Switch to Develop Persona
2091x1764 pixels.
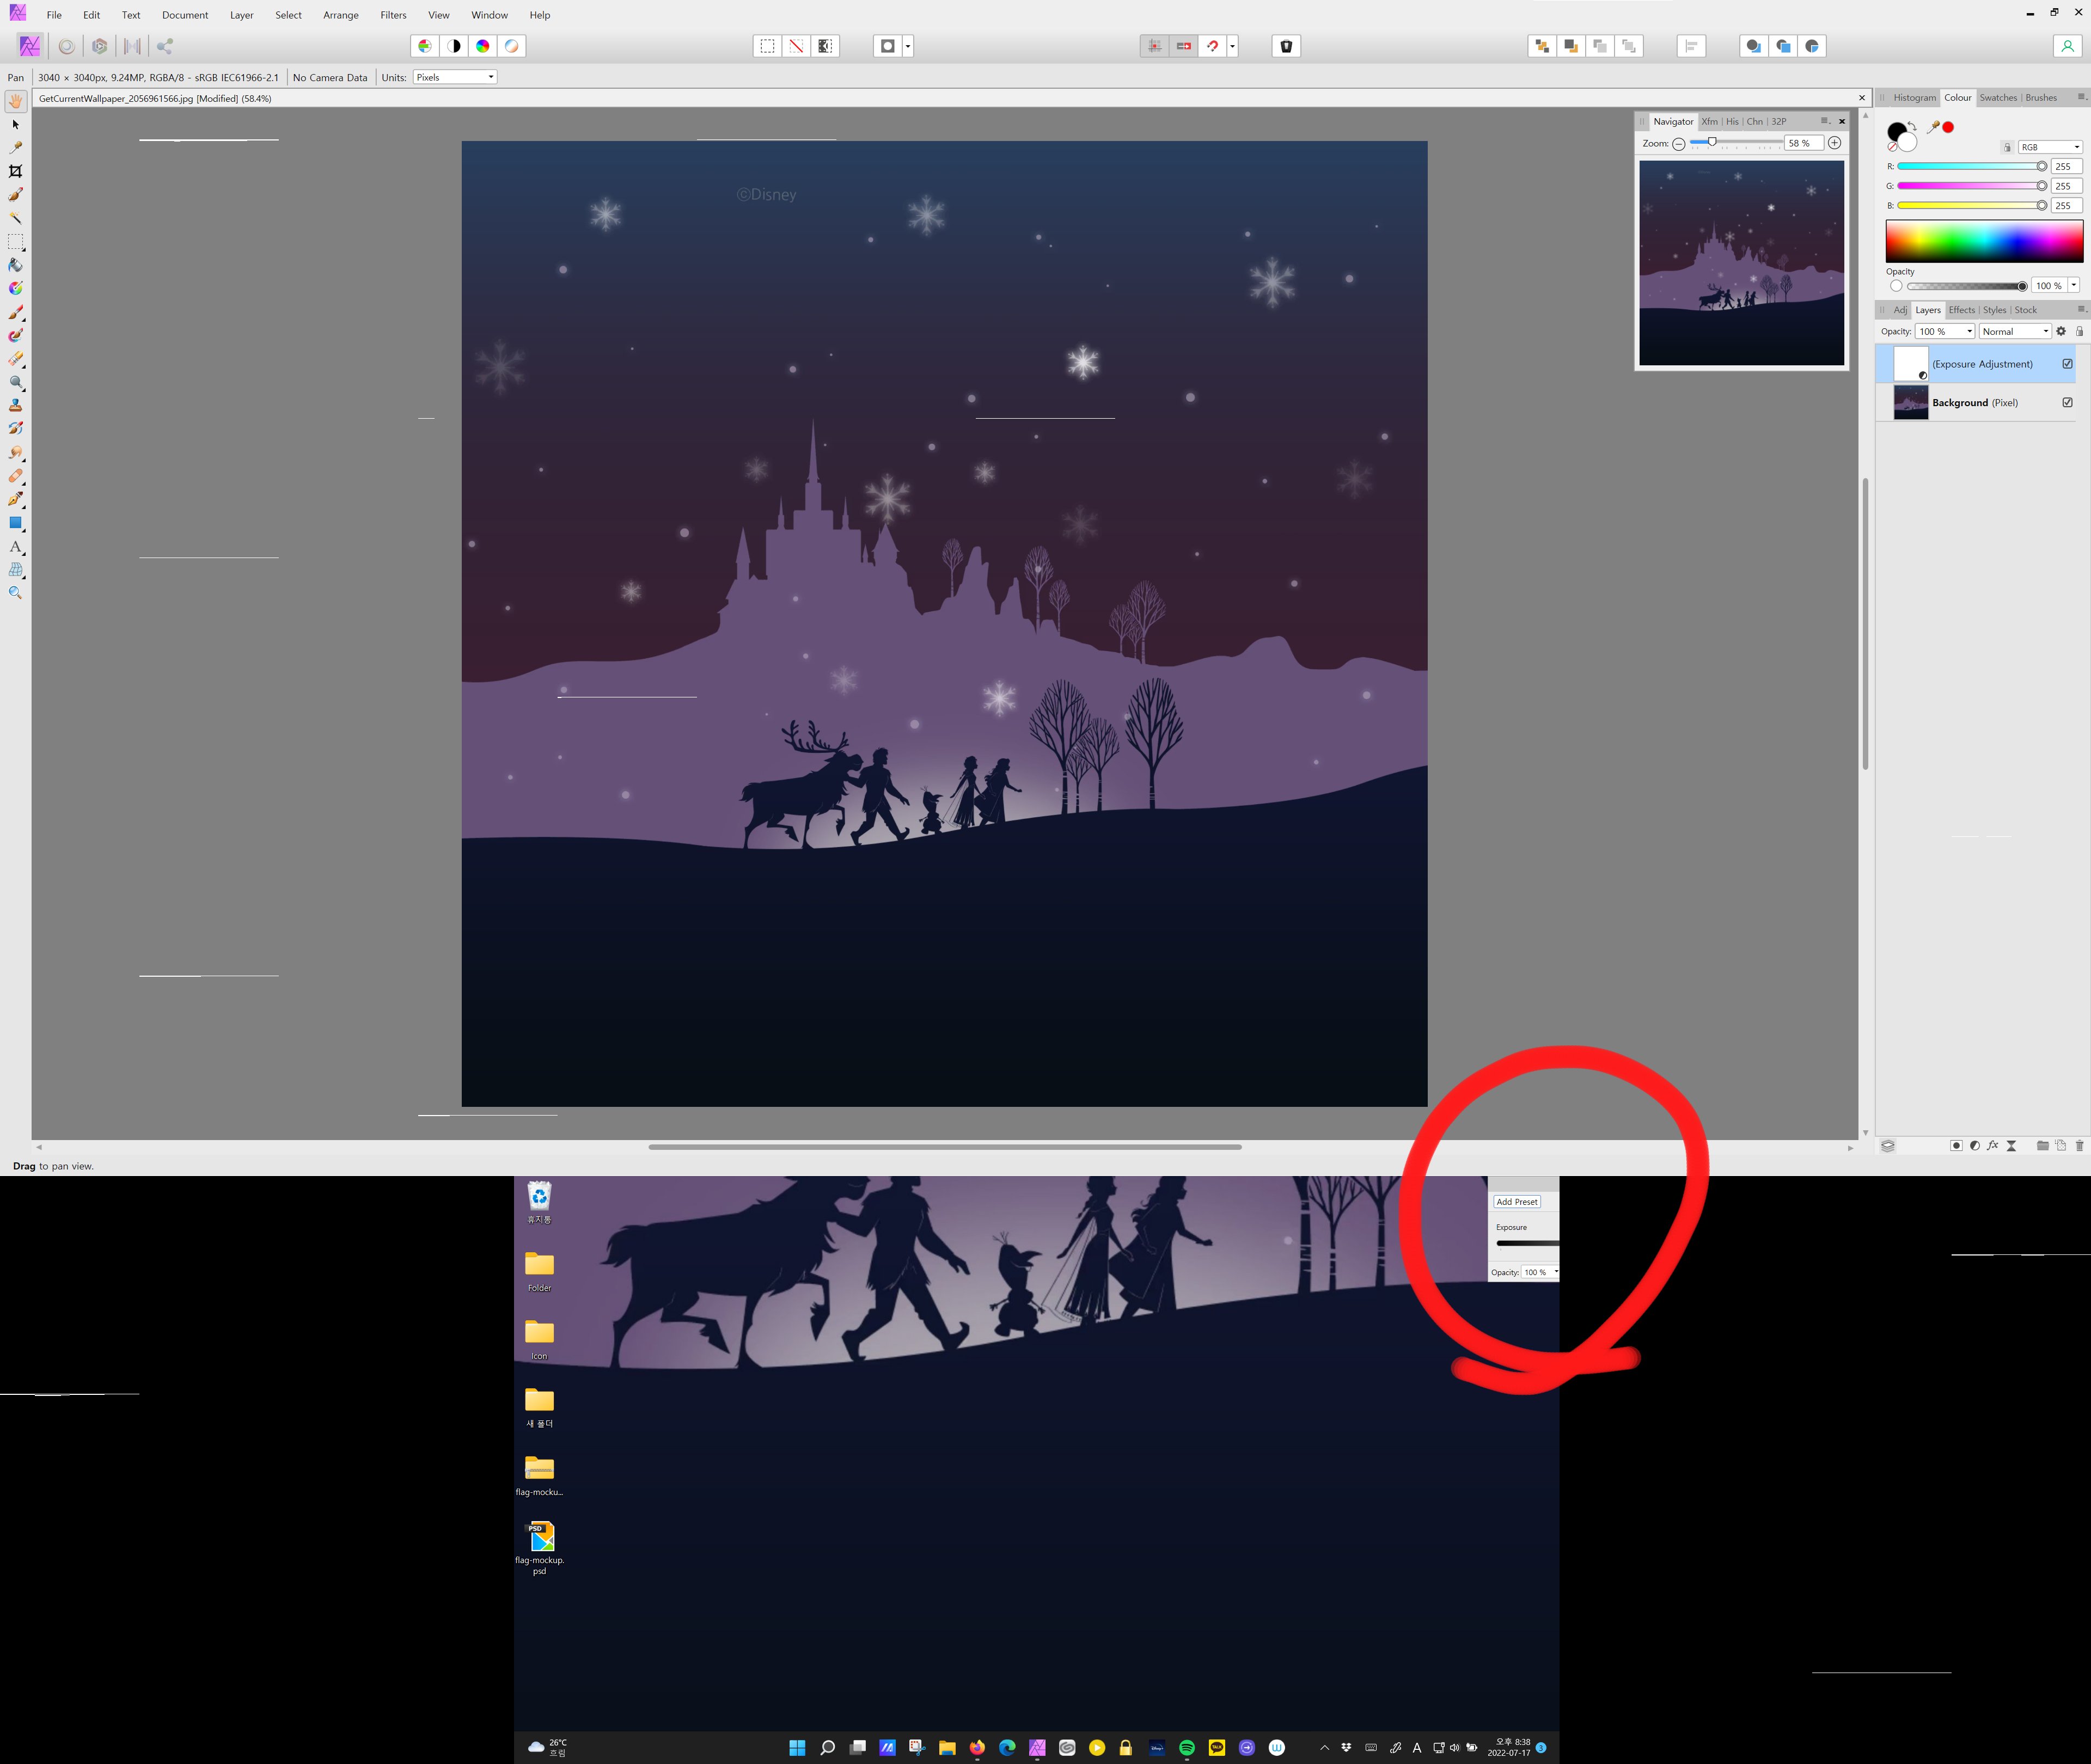(x=99, y=46)
